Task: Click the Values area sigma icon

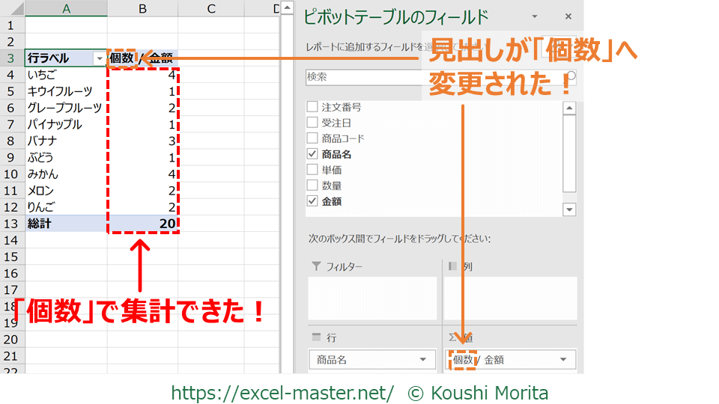Action: coord(452,338)
